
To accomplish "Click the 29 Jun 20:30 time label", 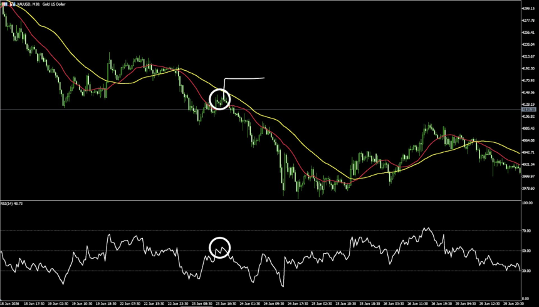I will point(513,304).
